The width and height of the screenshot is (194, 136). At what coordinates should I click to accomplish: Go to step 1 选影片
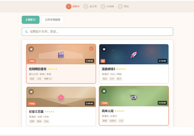click(x=73, y=6)
